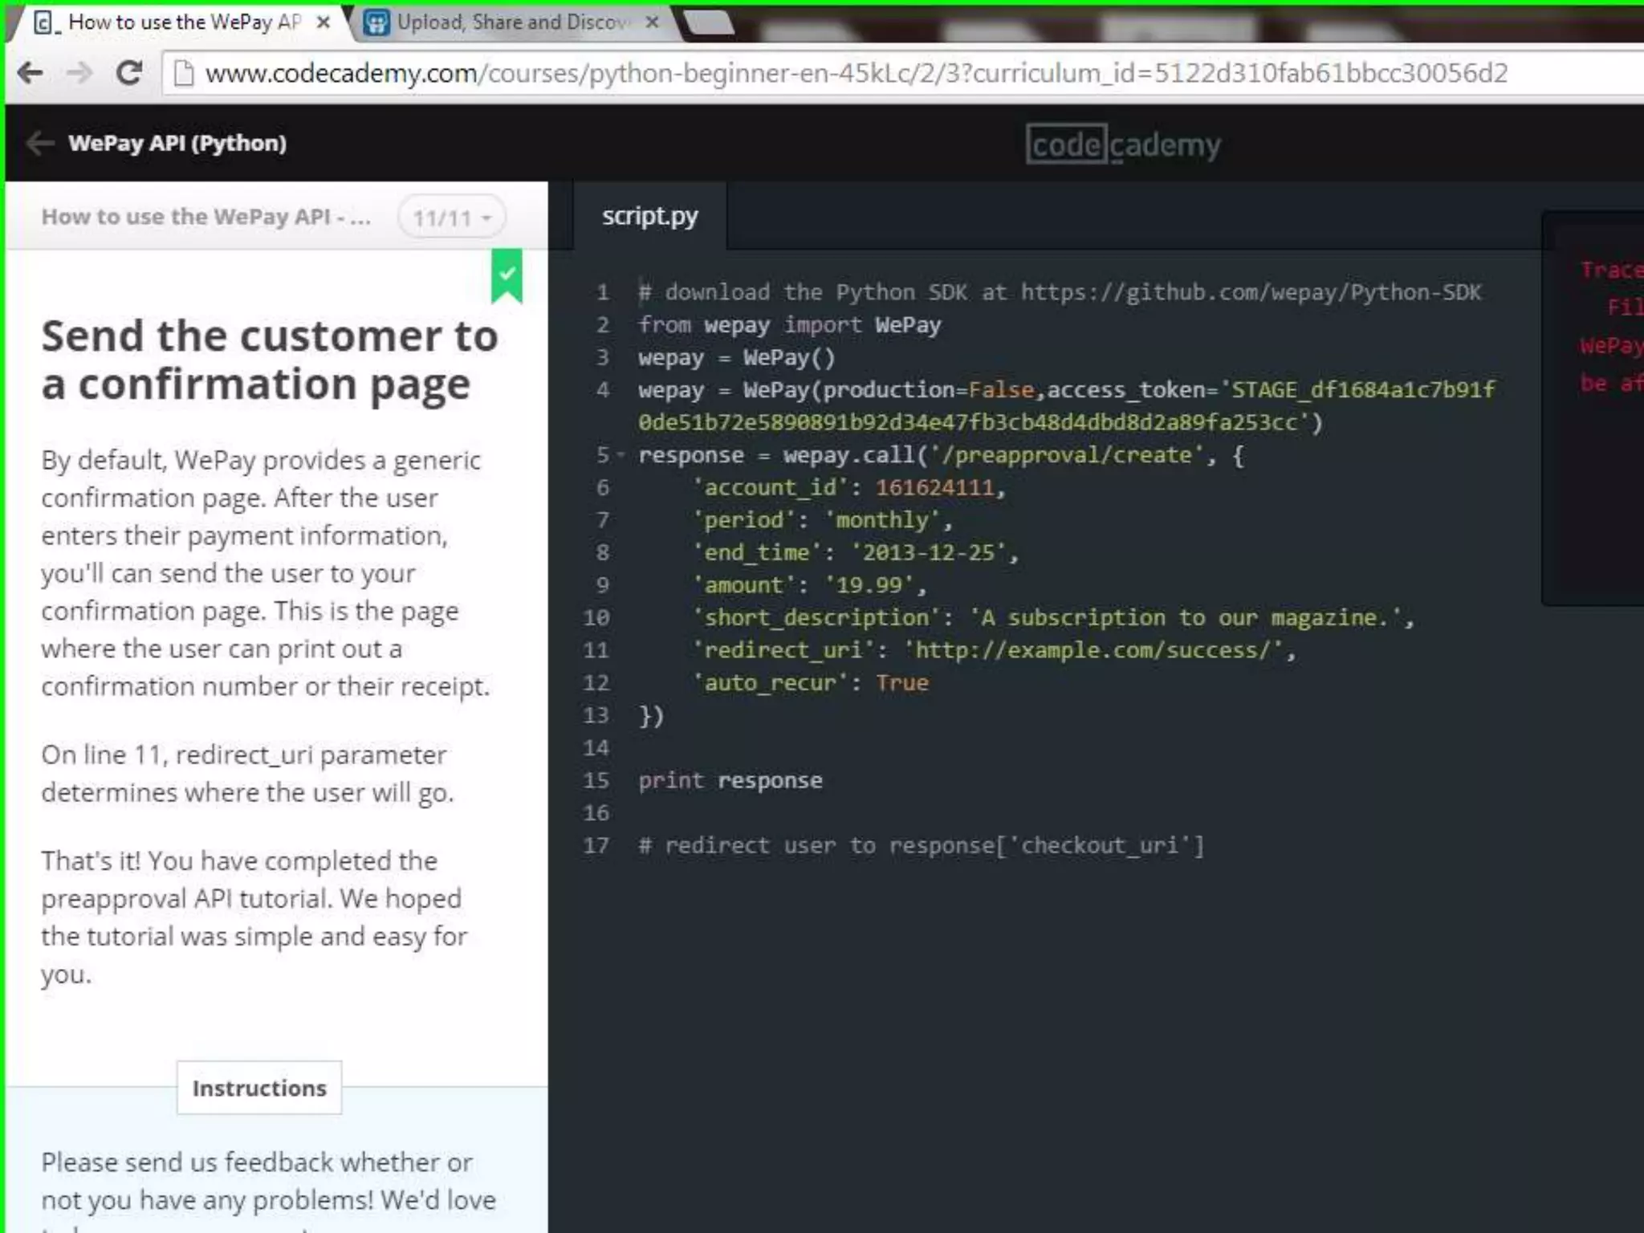Screen dimensions: 1644x1233
Task: Click 'How to use the WePay API' section title
Action: coord(206,217)
